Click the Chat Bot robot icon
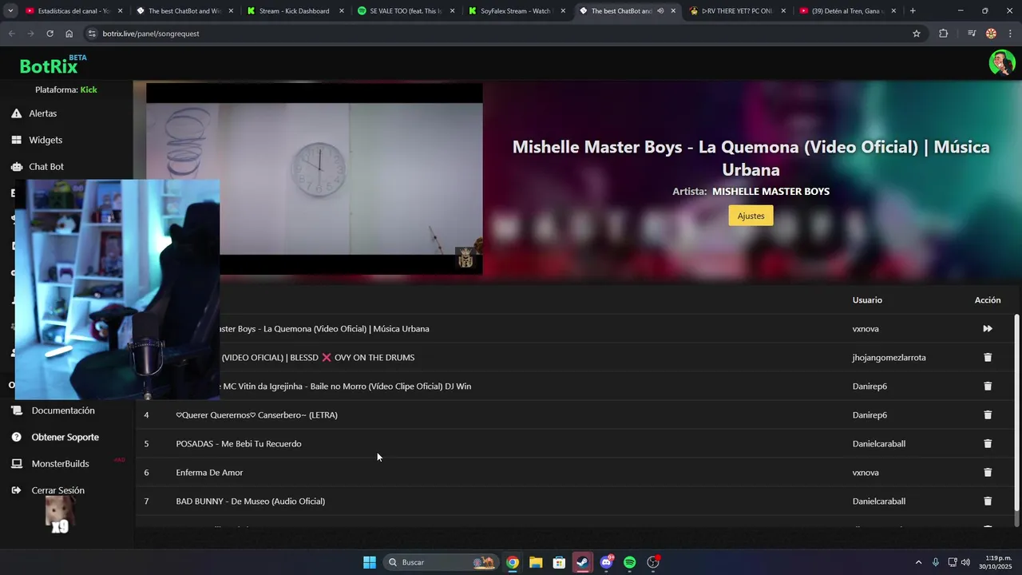Screen dimensions: 1022x575 click(16, 166)
